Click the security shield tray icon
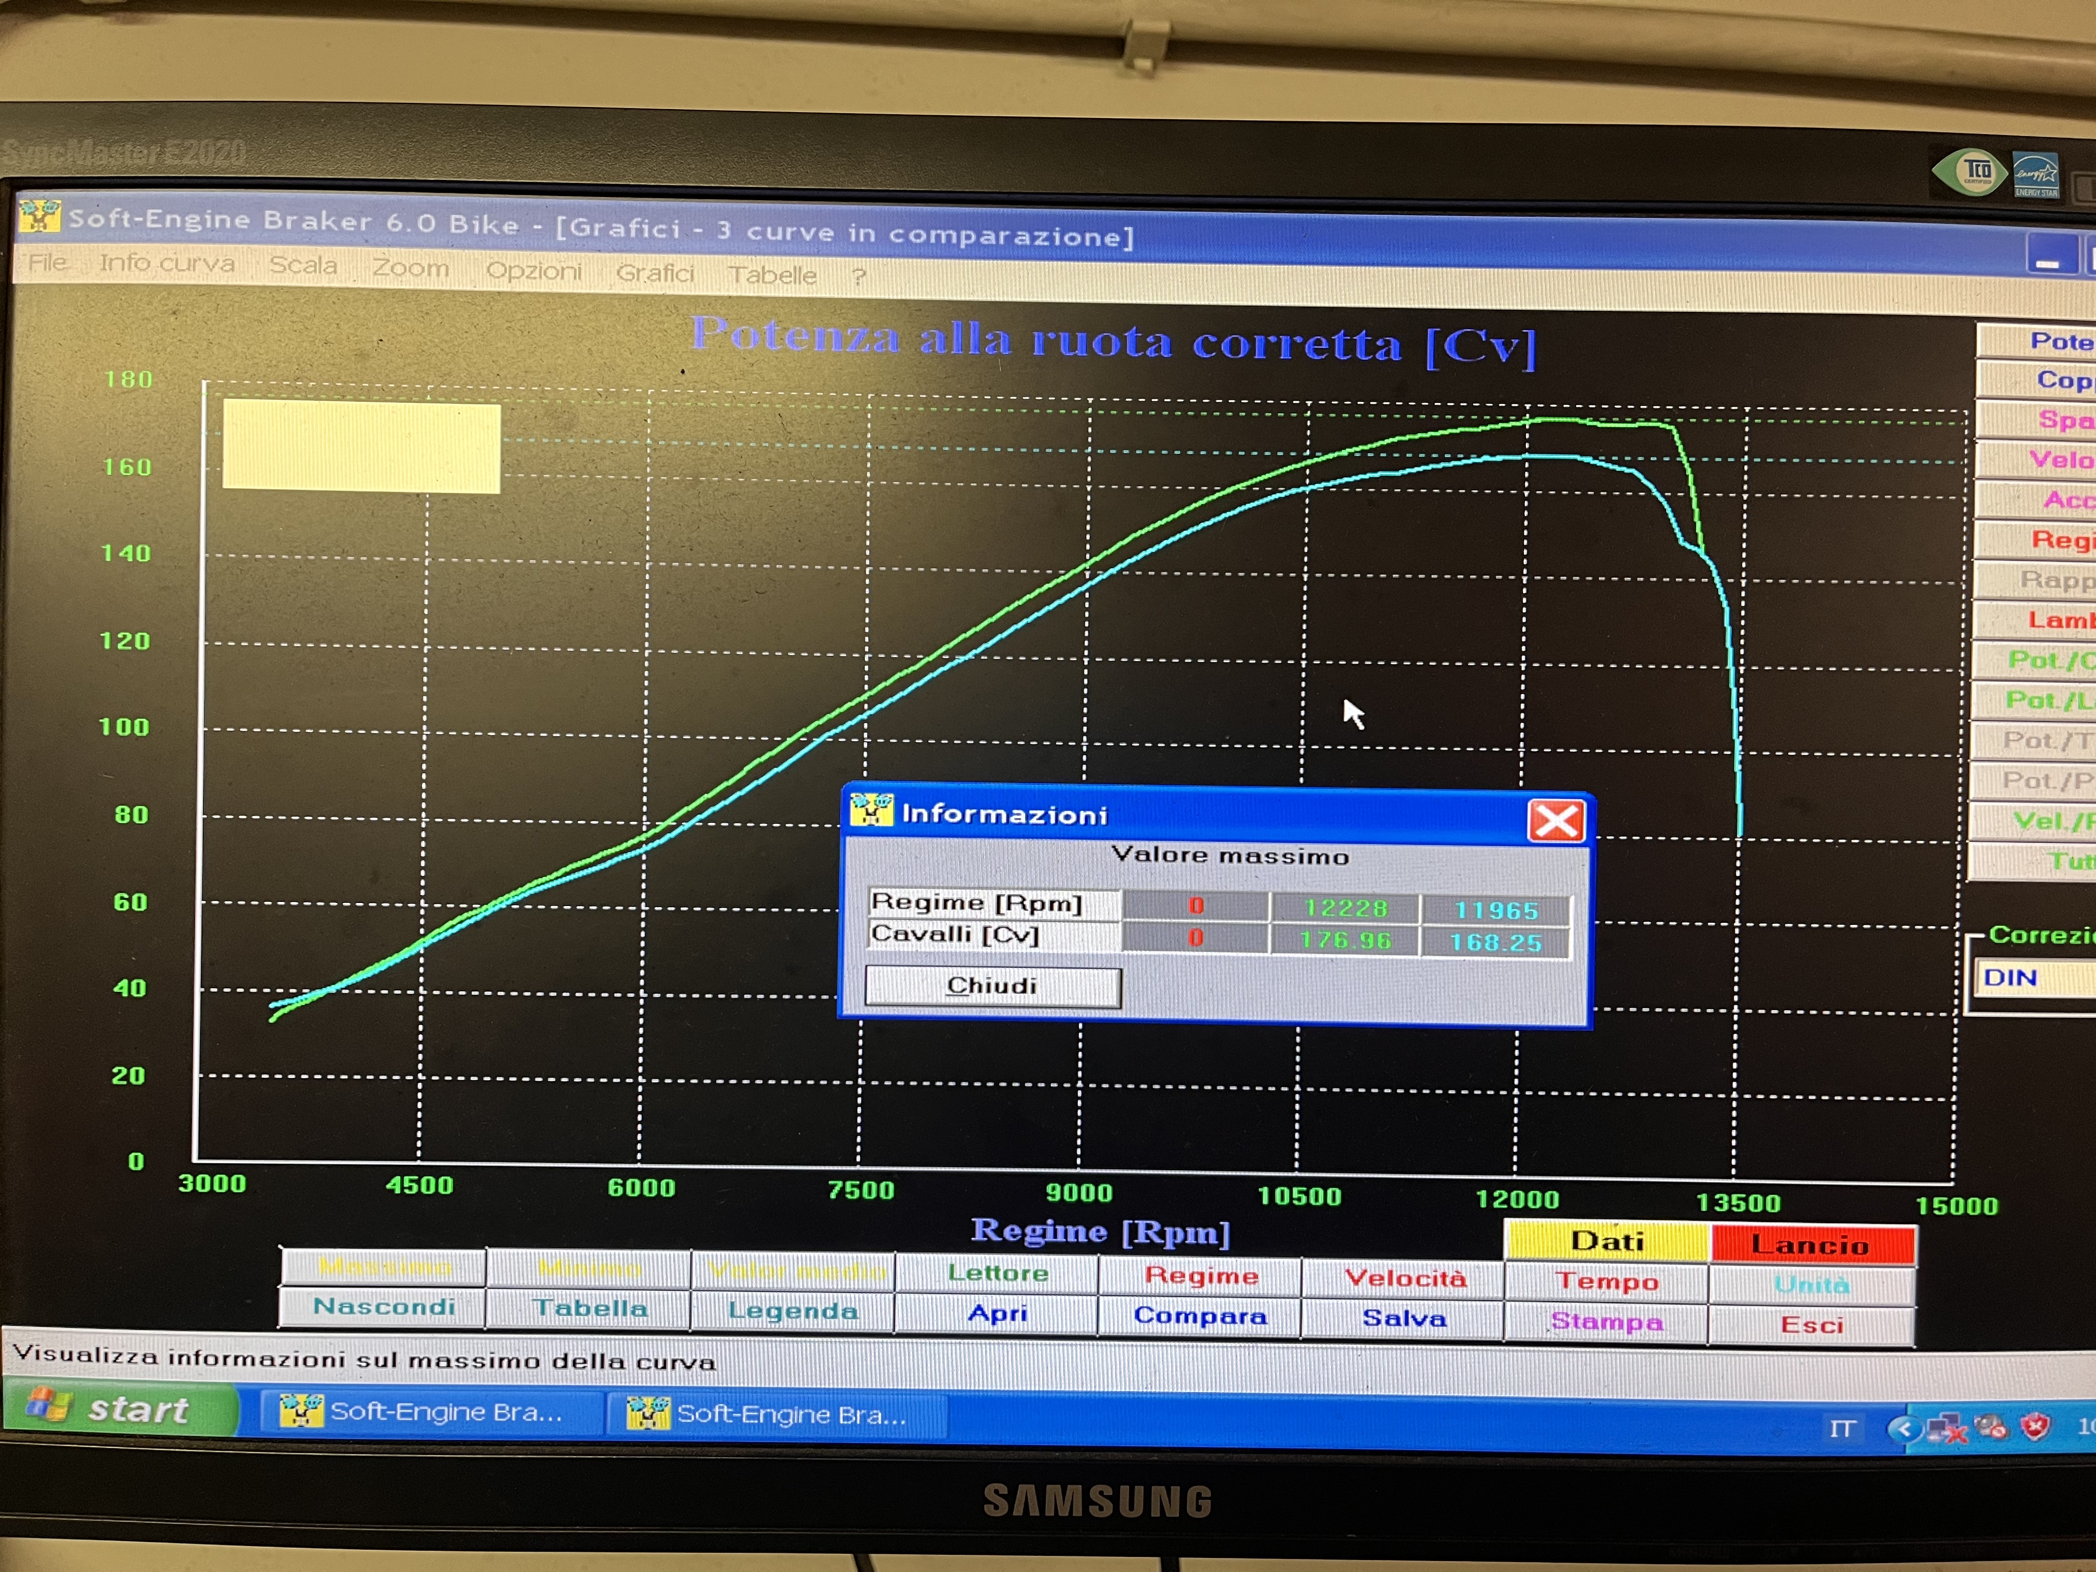Viewport: 2096px width, 1572px height. [2035, 1426]
